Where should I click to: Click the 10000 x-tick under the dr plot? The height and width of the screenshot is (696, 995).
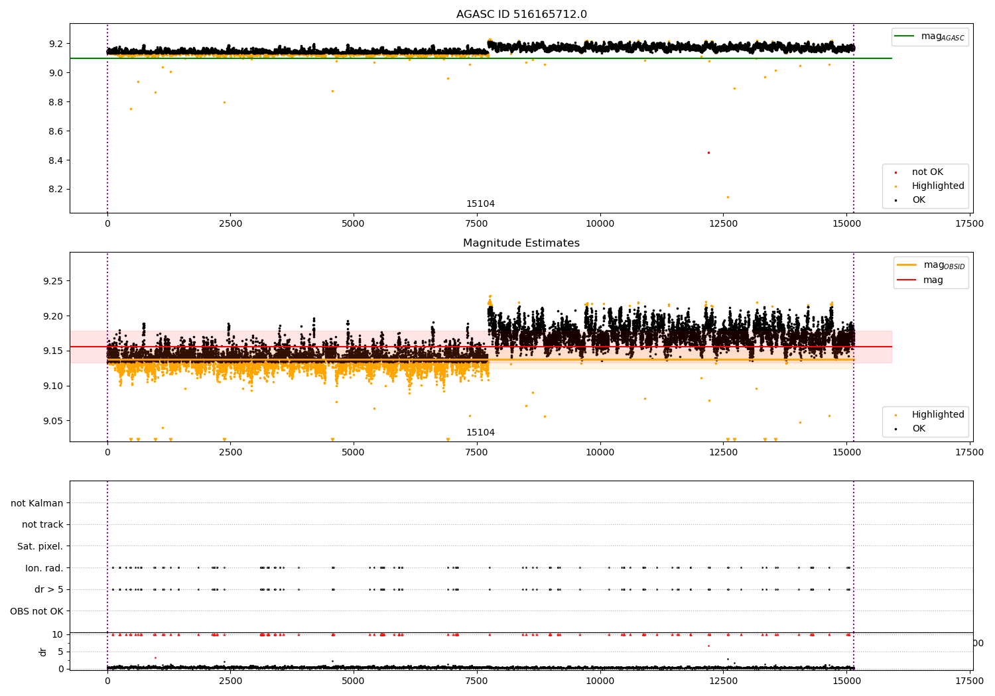tap(600, 681)
